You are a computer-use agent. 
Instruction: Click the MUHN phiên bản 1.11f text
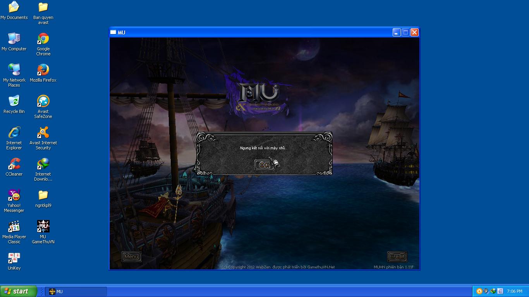(x=393, y=267)
